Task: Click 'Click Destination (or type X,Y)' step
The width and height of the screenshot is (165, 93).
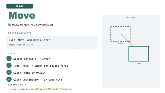Action: click(x=38, y=80)
